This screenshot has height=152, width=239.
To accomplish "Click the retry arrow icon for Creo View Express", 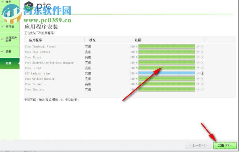I will [198, 52].
